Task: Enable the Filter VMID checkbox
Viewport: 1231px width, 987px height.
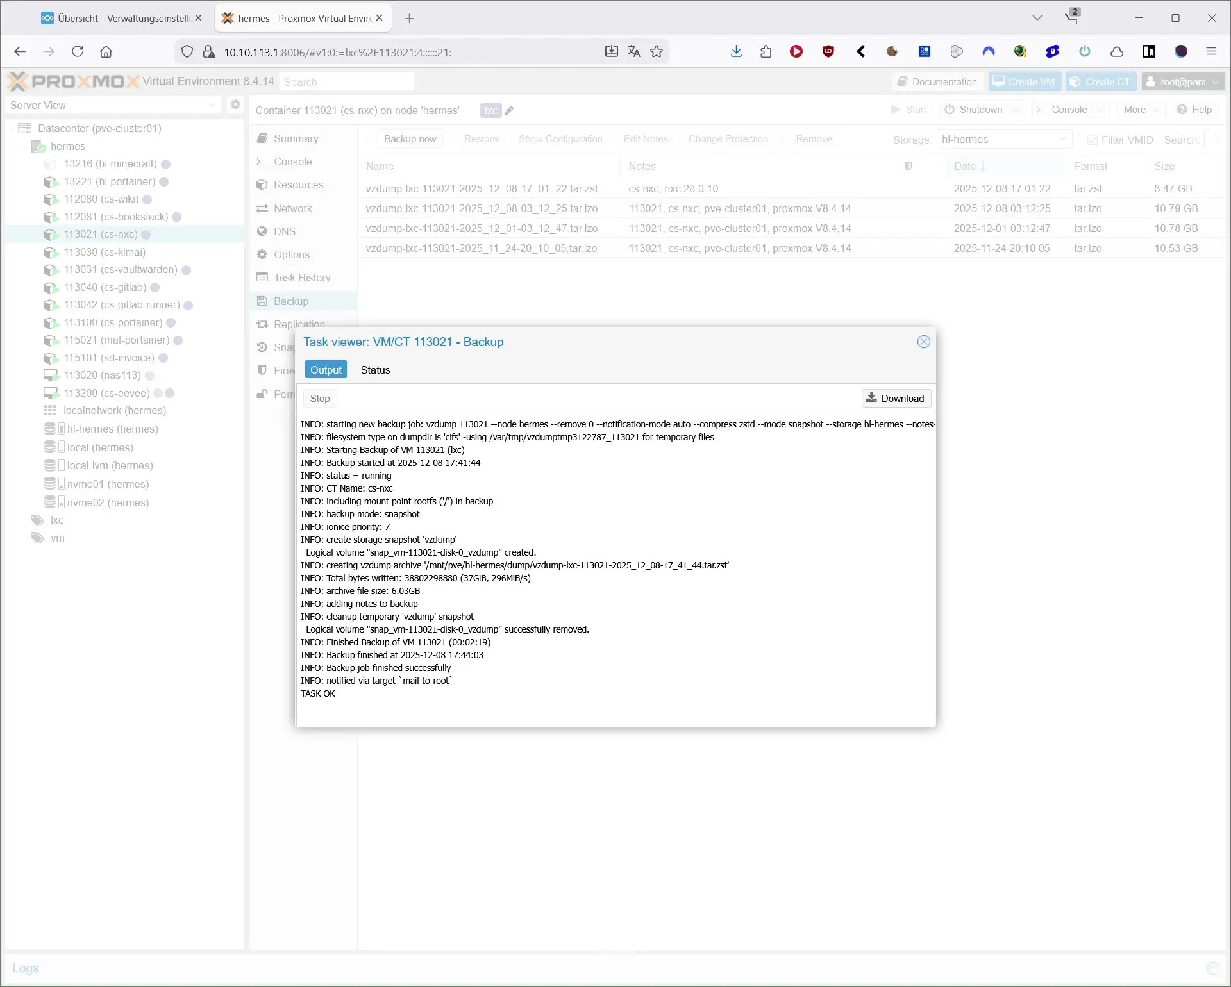Action: tap(1094, 139)
